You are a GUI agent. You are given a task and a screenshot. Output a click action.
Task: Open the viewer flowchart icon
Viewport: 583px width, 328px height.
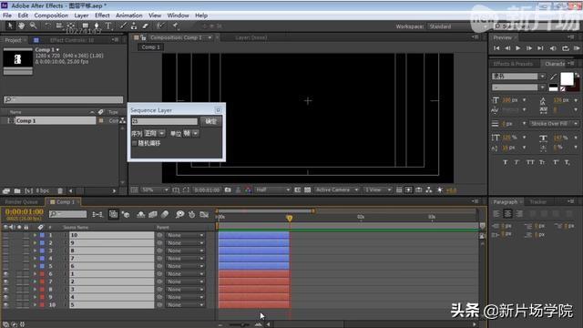point(429,190)
